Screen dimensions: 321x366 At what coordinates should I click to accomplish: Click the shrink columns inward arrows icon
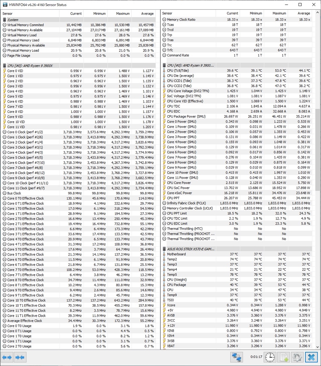(20, 357)
